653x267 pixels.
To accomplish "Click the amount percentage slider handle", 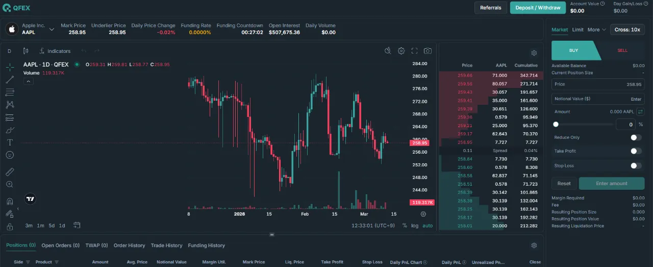I will tap(556, 124).
